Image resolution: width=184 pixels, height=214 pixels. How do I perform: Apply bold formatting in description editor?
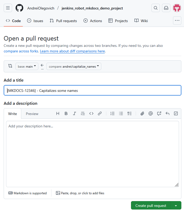tap(66, 113)
